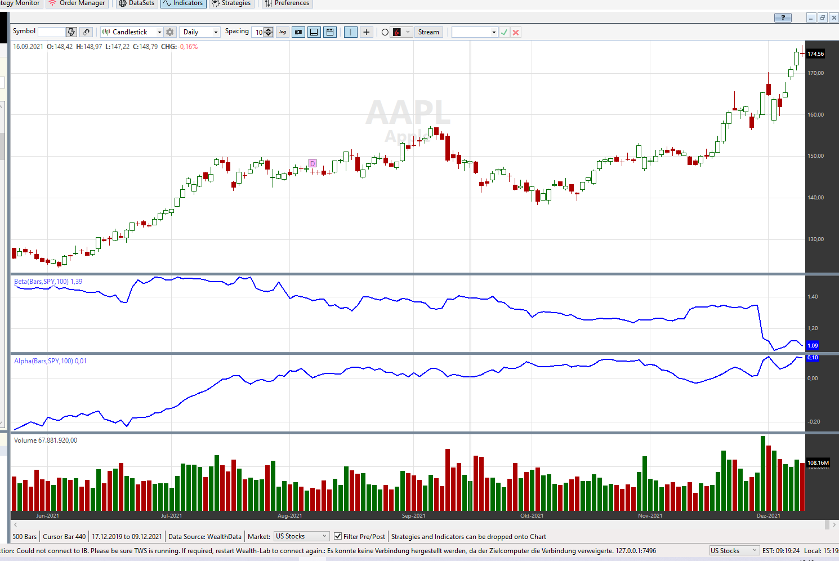This screenshot has width=839, height=561.
Task: Click the Nov-2021 date axis label
Action: point(650,515)
